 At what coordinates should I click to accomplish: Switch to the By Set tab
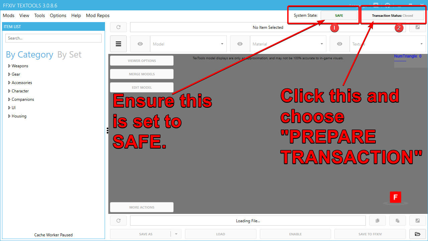click(x=69, y=55)
